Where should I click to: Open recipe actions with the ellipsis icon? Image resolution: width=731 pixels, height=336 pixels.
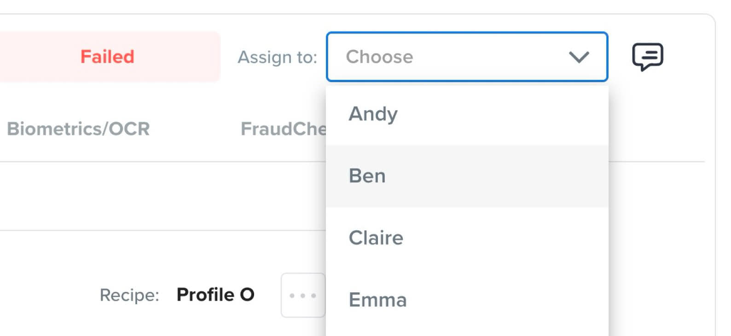click(x=303, y=296)
